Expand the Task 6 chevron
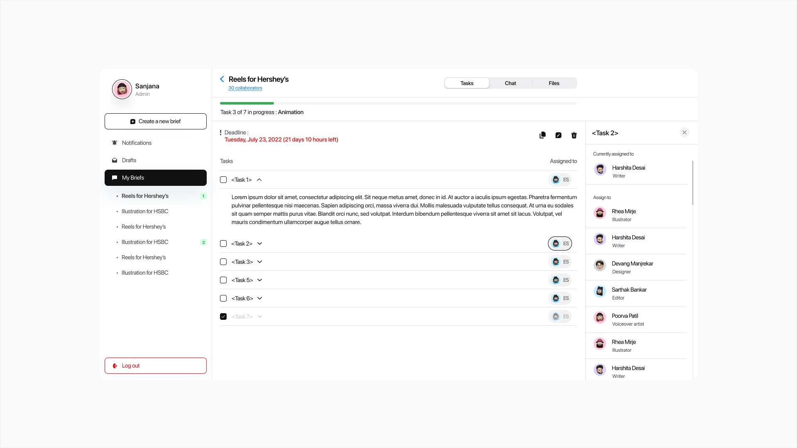Viewport: 797px width, 448px height. pos(260,298)
